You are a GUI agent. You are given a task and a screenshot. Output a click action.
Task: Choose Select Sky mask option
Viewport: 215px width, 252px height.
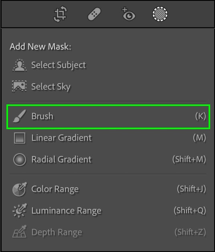click(107, 86)
